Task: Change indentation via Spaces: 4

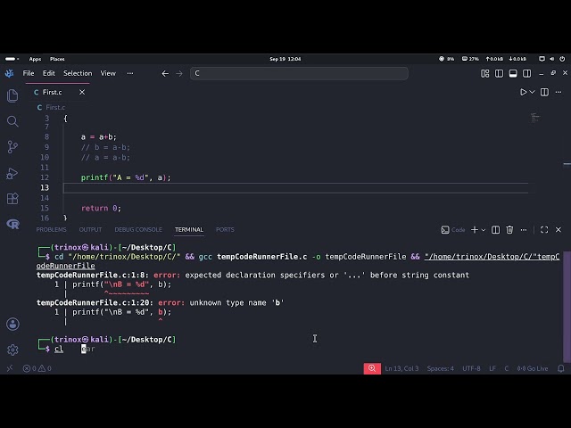Action: pyautogui.click(x=440, y=368)
